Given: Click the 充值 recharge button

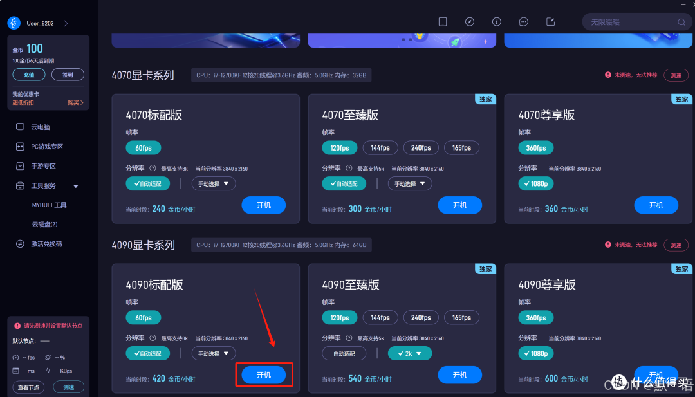Looking at the screenshot, I should (x=29, y=75).
